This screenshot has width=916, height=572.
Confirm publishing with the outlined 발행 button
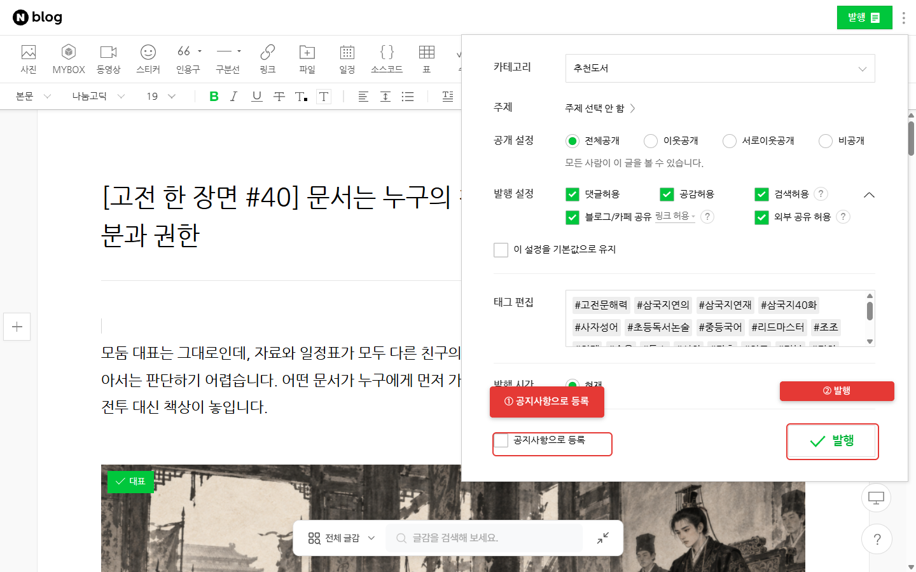[x=832, y=441]
